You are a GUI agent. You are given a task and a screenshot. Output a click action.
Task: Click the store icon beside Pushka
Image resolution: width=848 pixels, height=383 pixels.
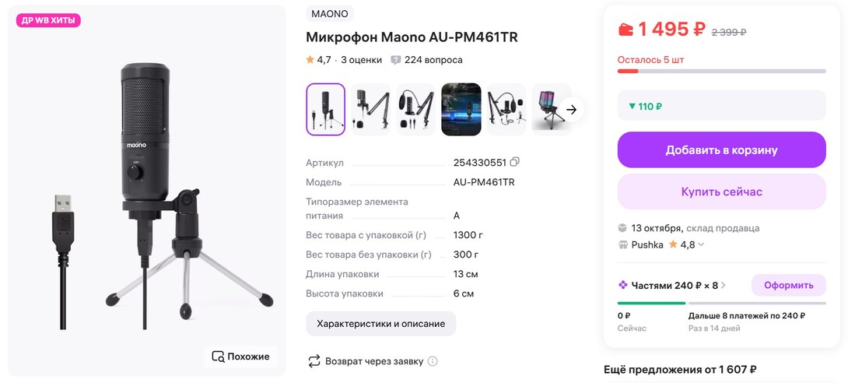tap(622, 244)
